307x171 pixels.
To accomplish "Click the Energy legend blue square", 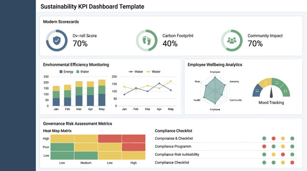I will pos(61,72).
